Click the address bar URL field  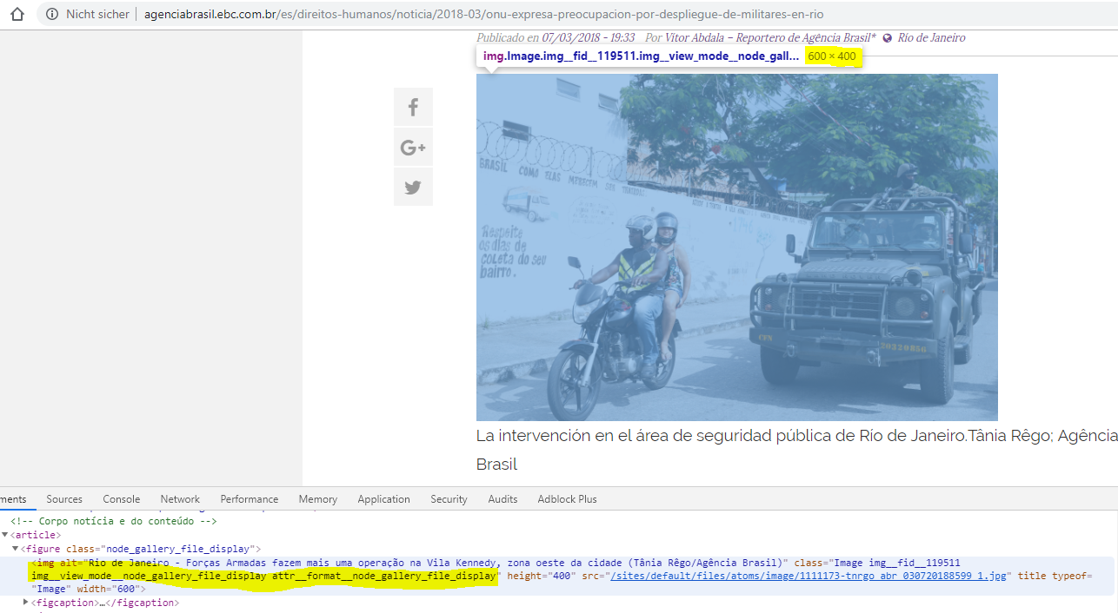point(484,14)
